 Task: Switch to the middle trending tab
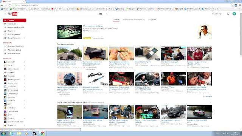[134, 20]
